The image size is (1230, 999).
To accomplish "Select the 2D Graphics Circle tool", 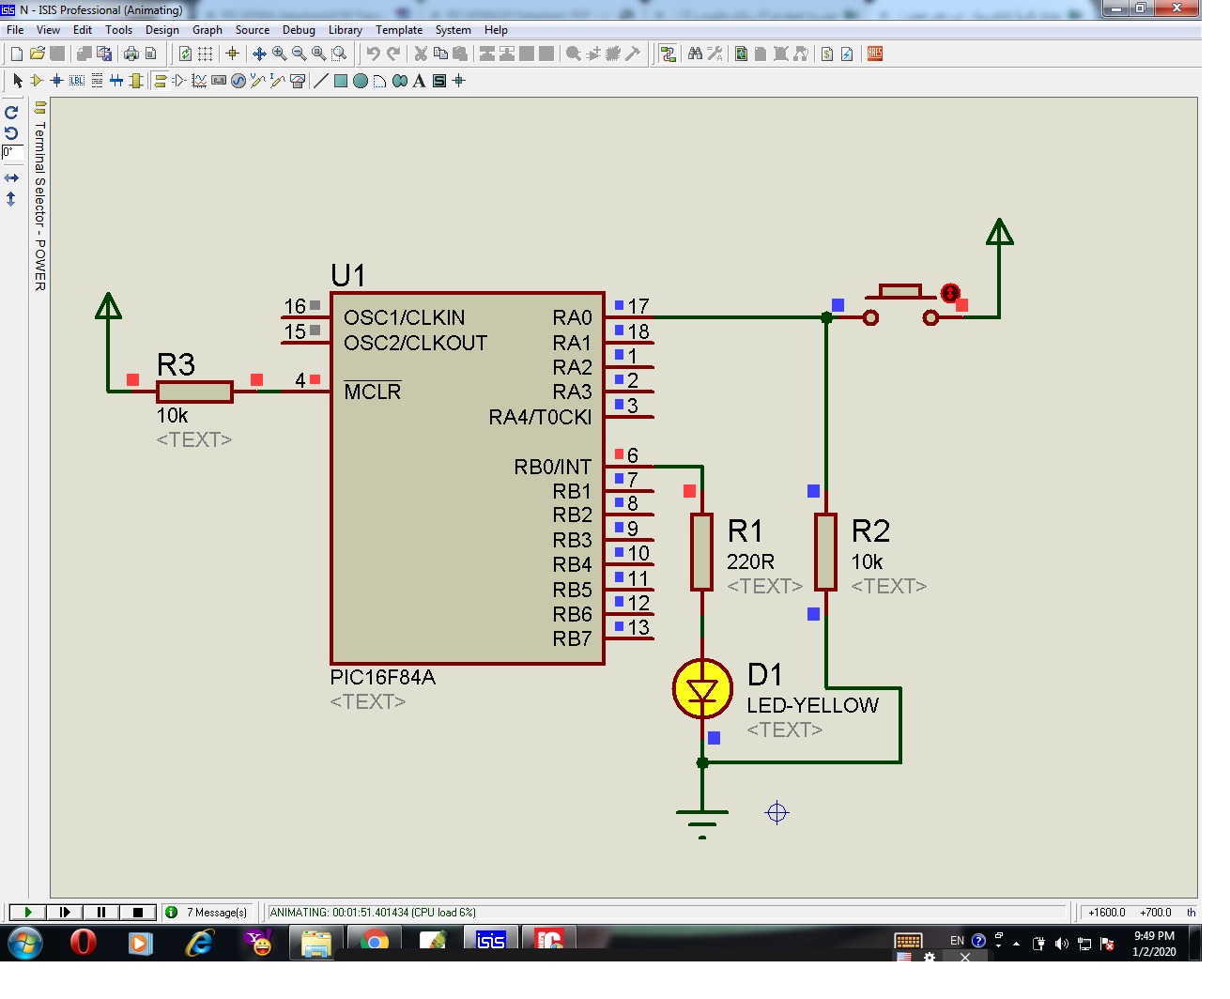I will pyautogui.click(x=361, y=81).
